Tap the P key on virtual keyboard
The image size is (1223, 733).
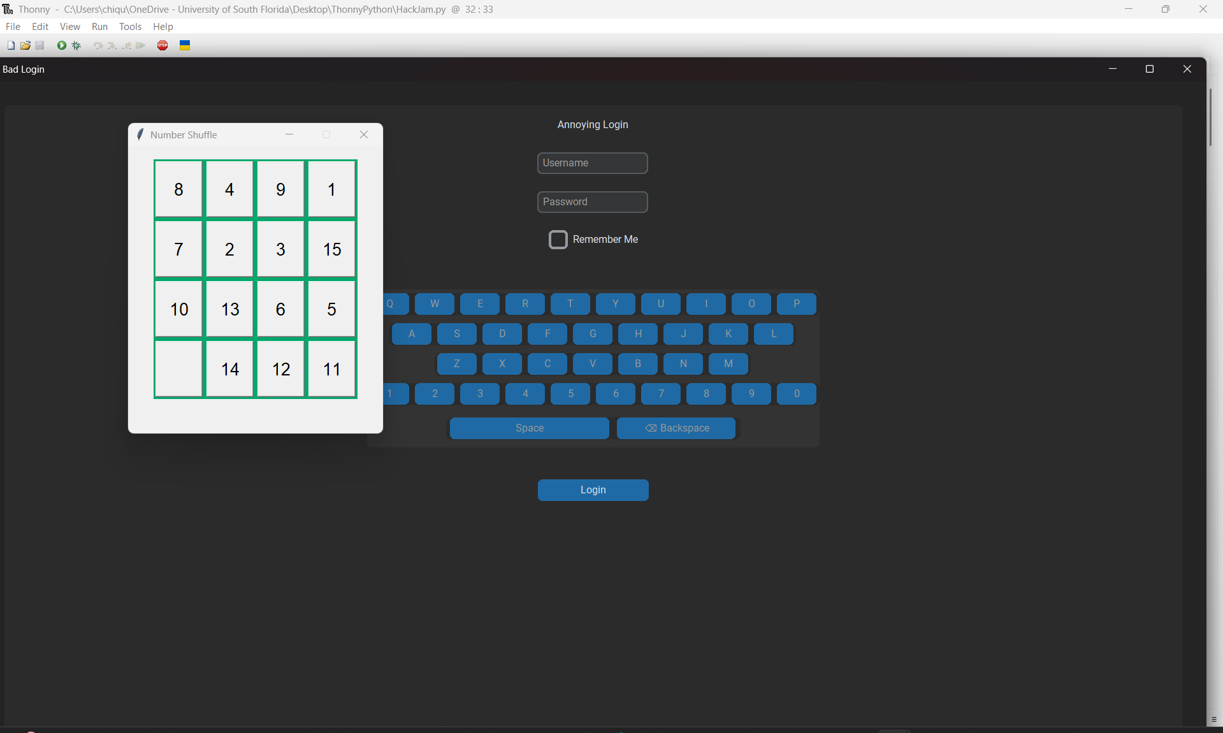click(x=797, y=304)
